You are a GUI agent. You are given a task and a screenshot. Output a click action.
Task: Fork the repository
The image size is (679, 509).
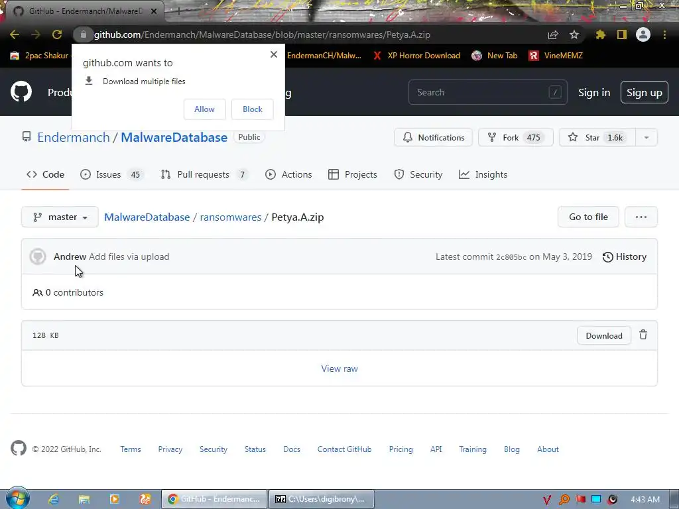(x=515, y=138)
